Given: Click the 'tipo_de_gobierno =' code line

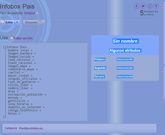Looking at the screenshot, I should pyautogui.click(x=24, y=82).
